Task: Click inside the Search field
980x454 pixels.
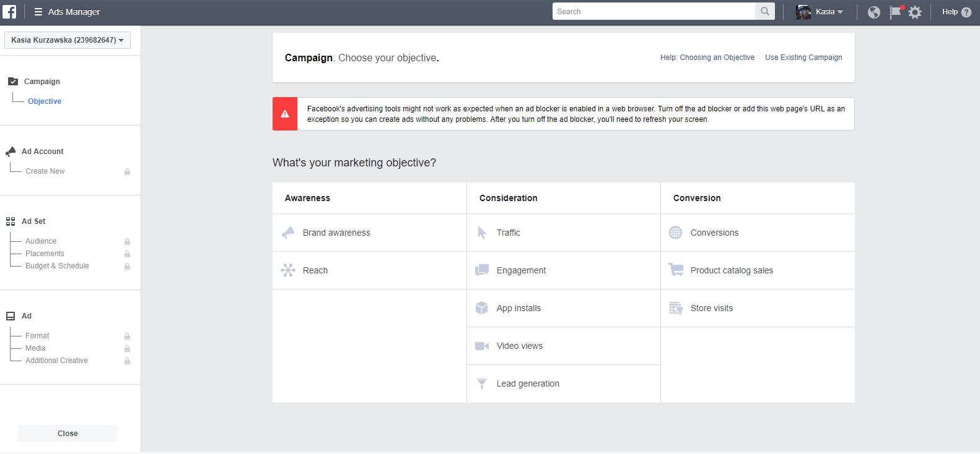Action: [x=654, y=11]
